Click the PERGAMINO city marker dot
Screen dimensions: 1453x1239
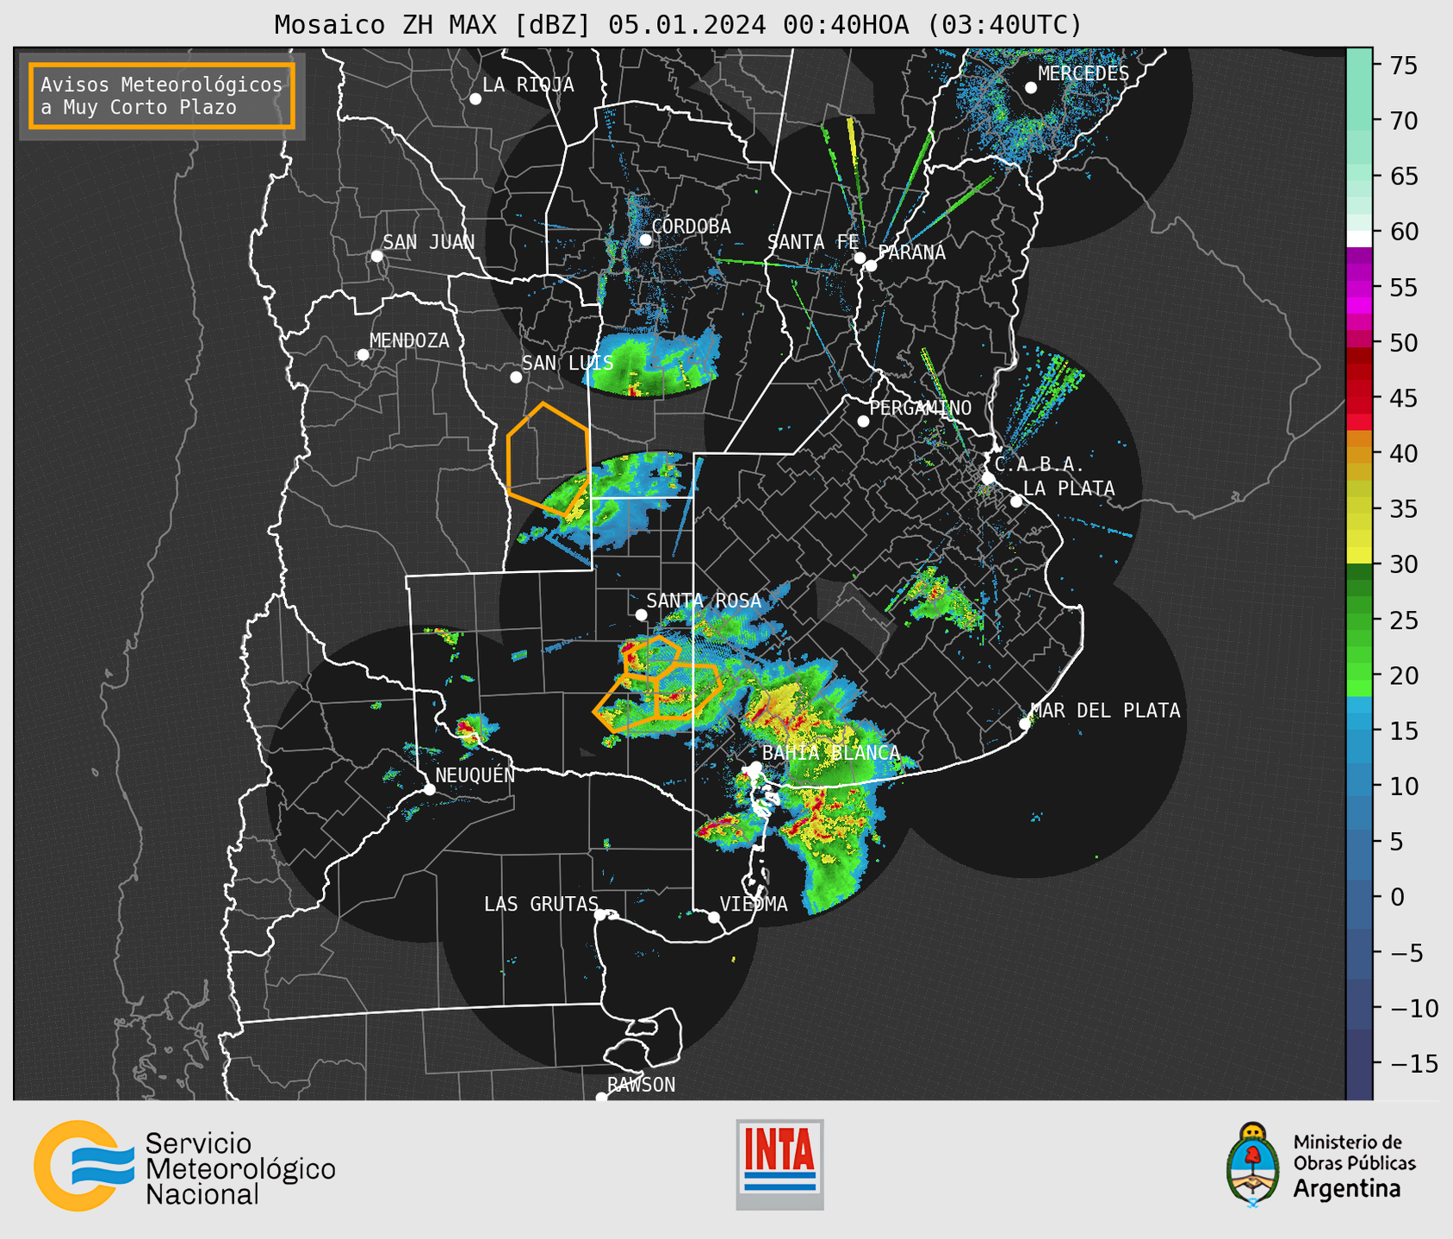(863, 421)
